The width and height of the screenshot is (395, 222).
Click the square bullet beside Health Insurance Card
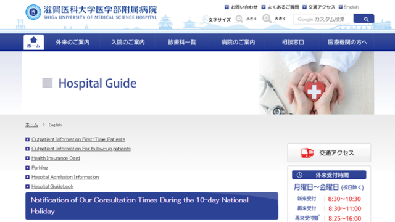pyautogui.click(x=27, y=158)
